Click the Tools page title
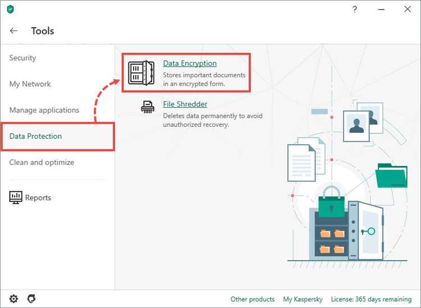 point(43,31)
